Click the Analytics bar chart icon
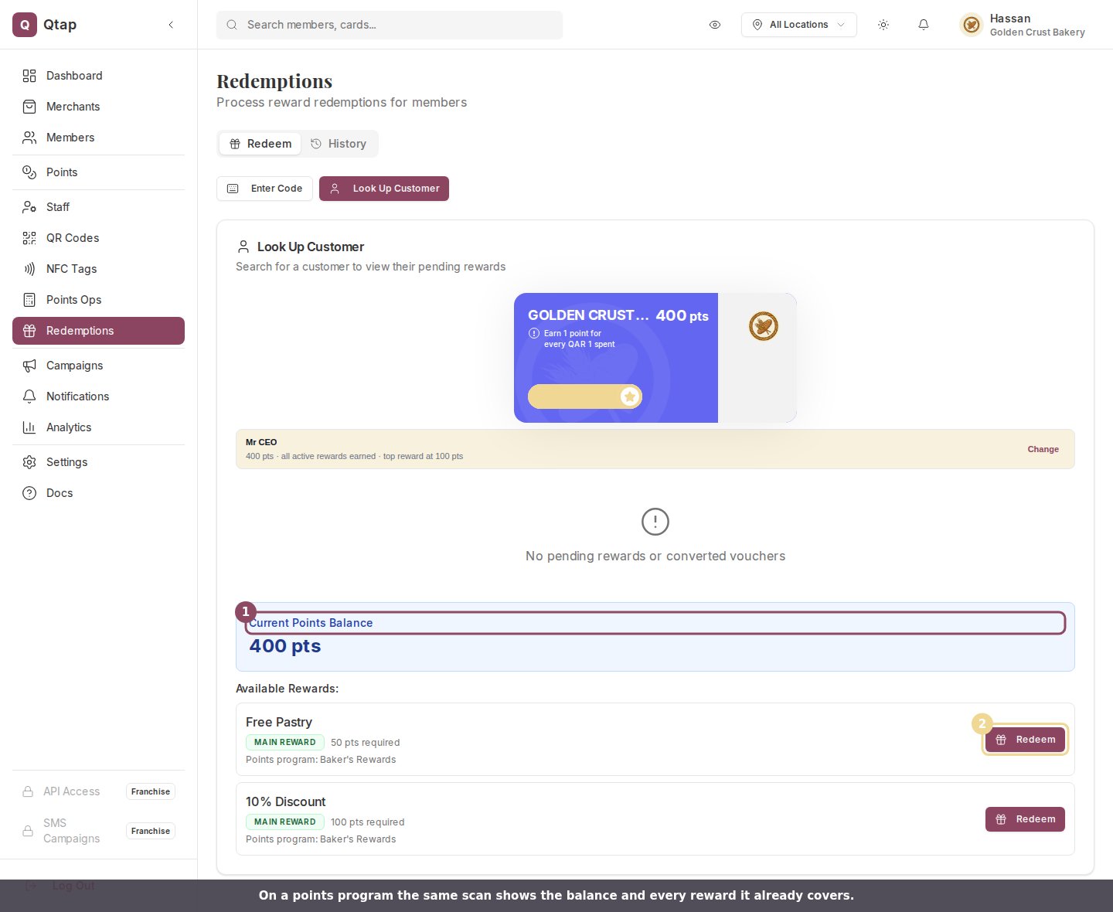 pyautogui.click(x=29, y=427)
